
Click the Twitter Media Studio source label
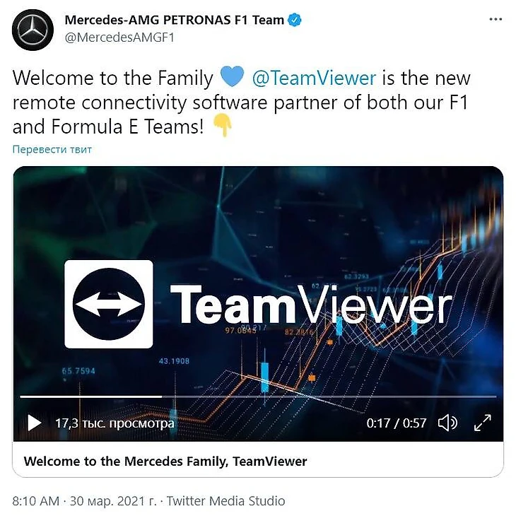coord(225,501)
